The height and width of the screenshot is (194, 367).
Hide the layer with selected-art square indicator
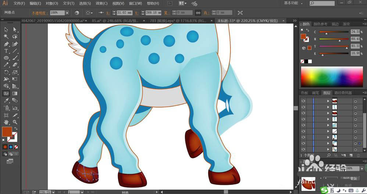click(x=304, y=143)
